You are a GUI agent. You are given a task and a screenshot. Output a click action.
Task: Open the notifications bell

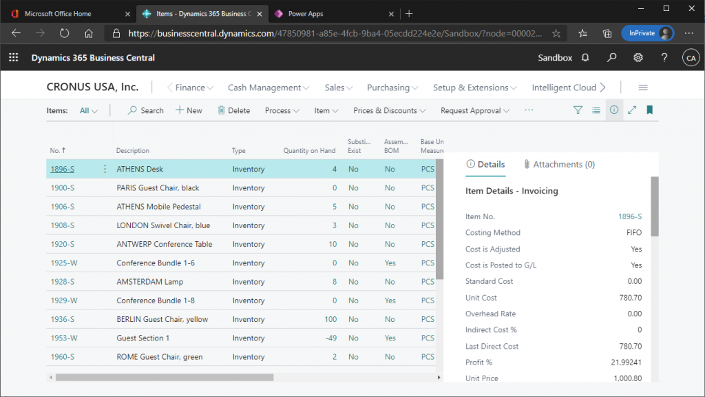[x=585, y=58]
